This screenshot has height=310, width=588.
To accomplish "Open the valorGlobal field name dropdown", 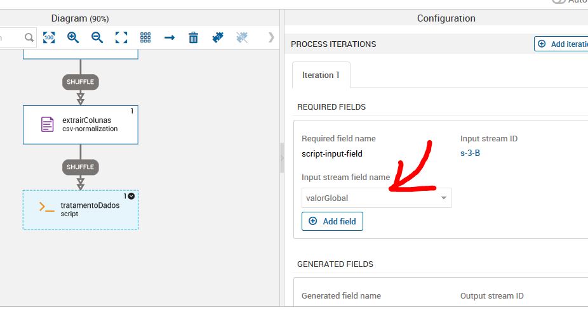I will click(x=444, y=198).
